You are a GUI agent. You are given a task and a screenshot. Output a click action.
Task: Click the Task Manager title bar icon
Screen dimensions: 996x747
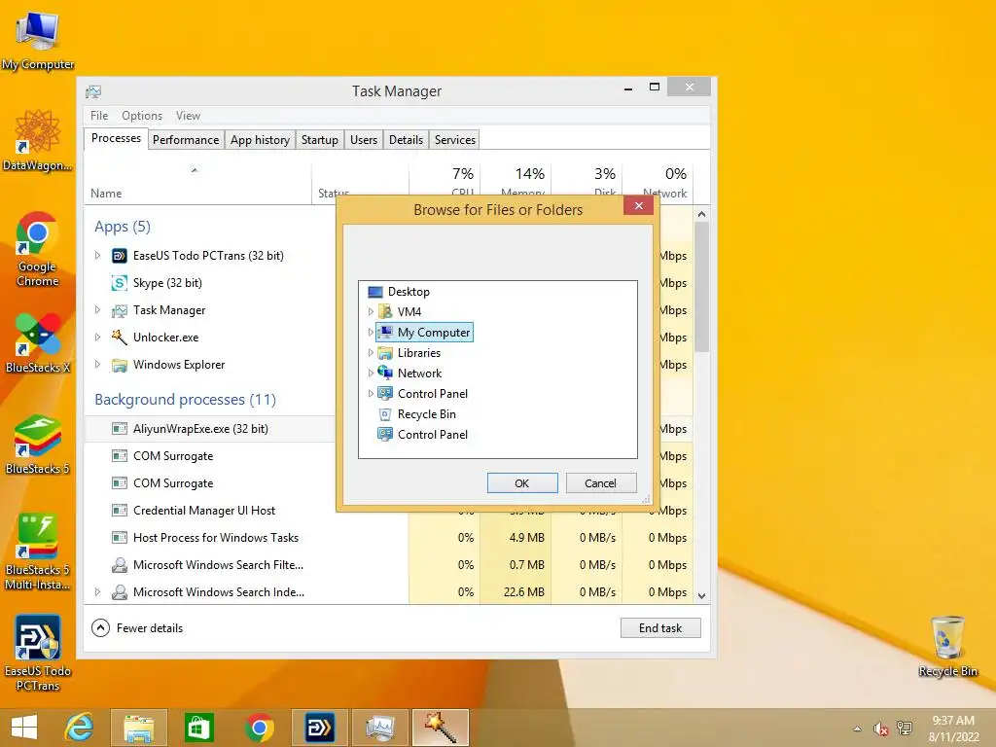click(93, 91)
